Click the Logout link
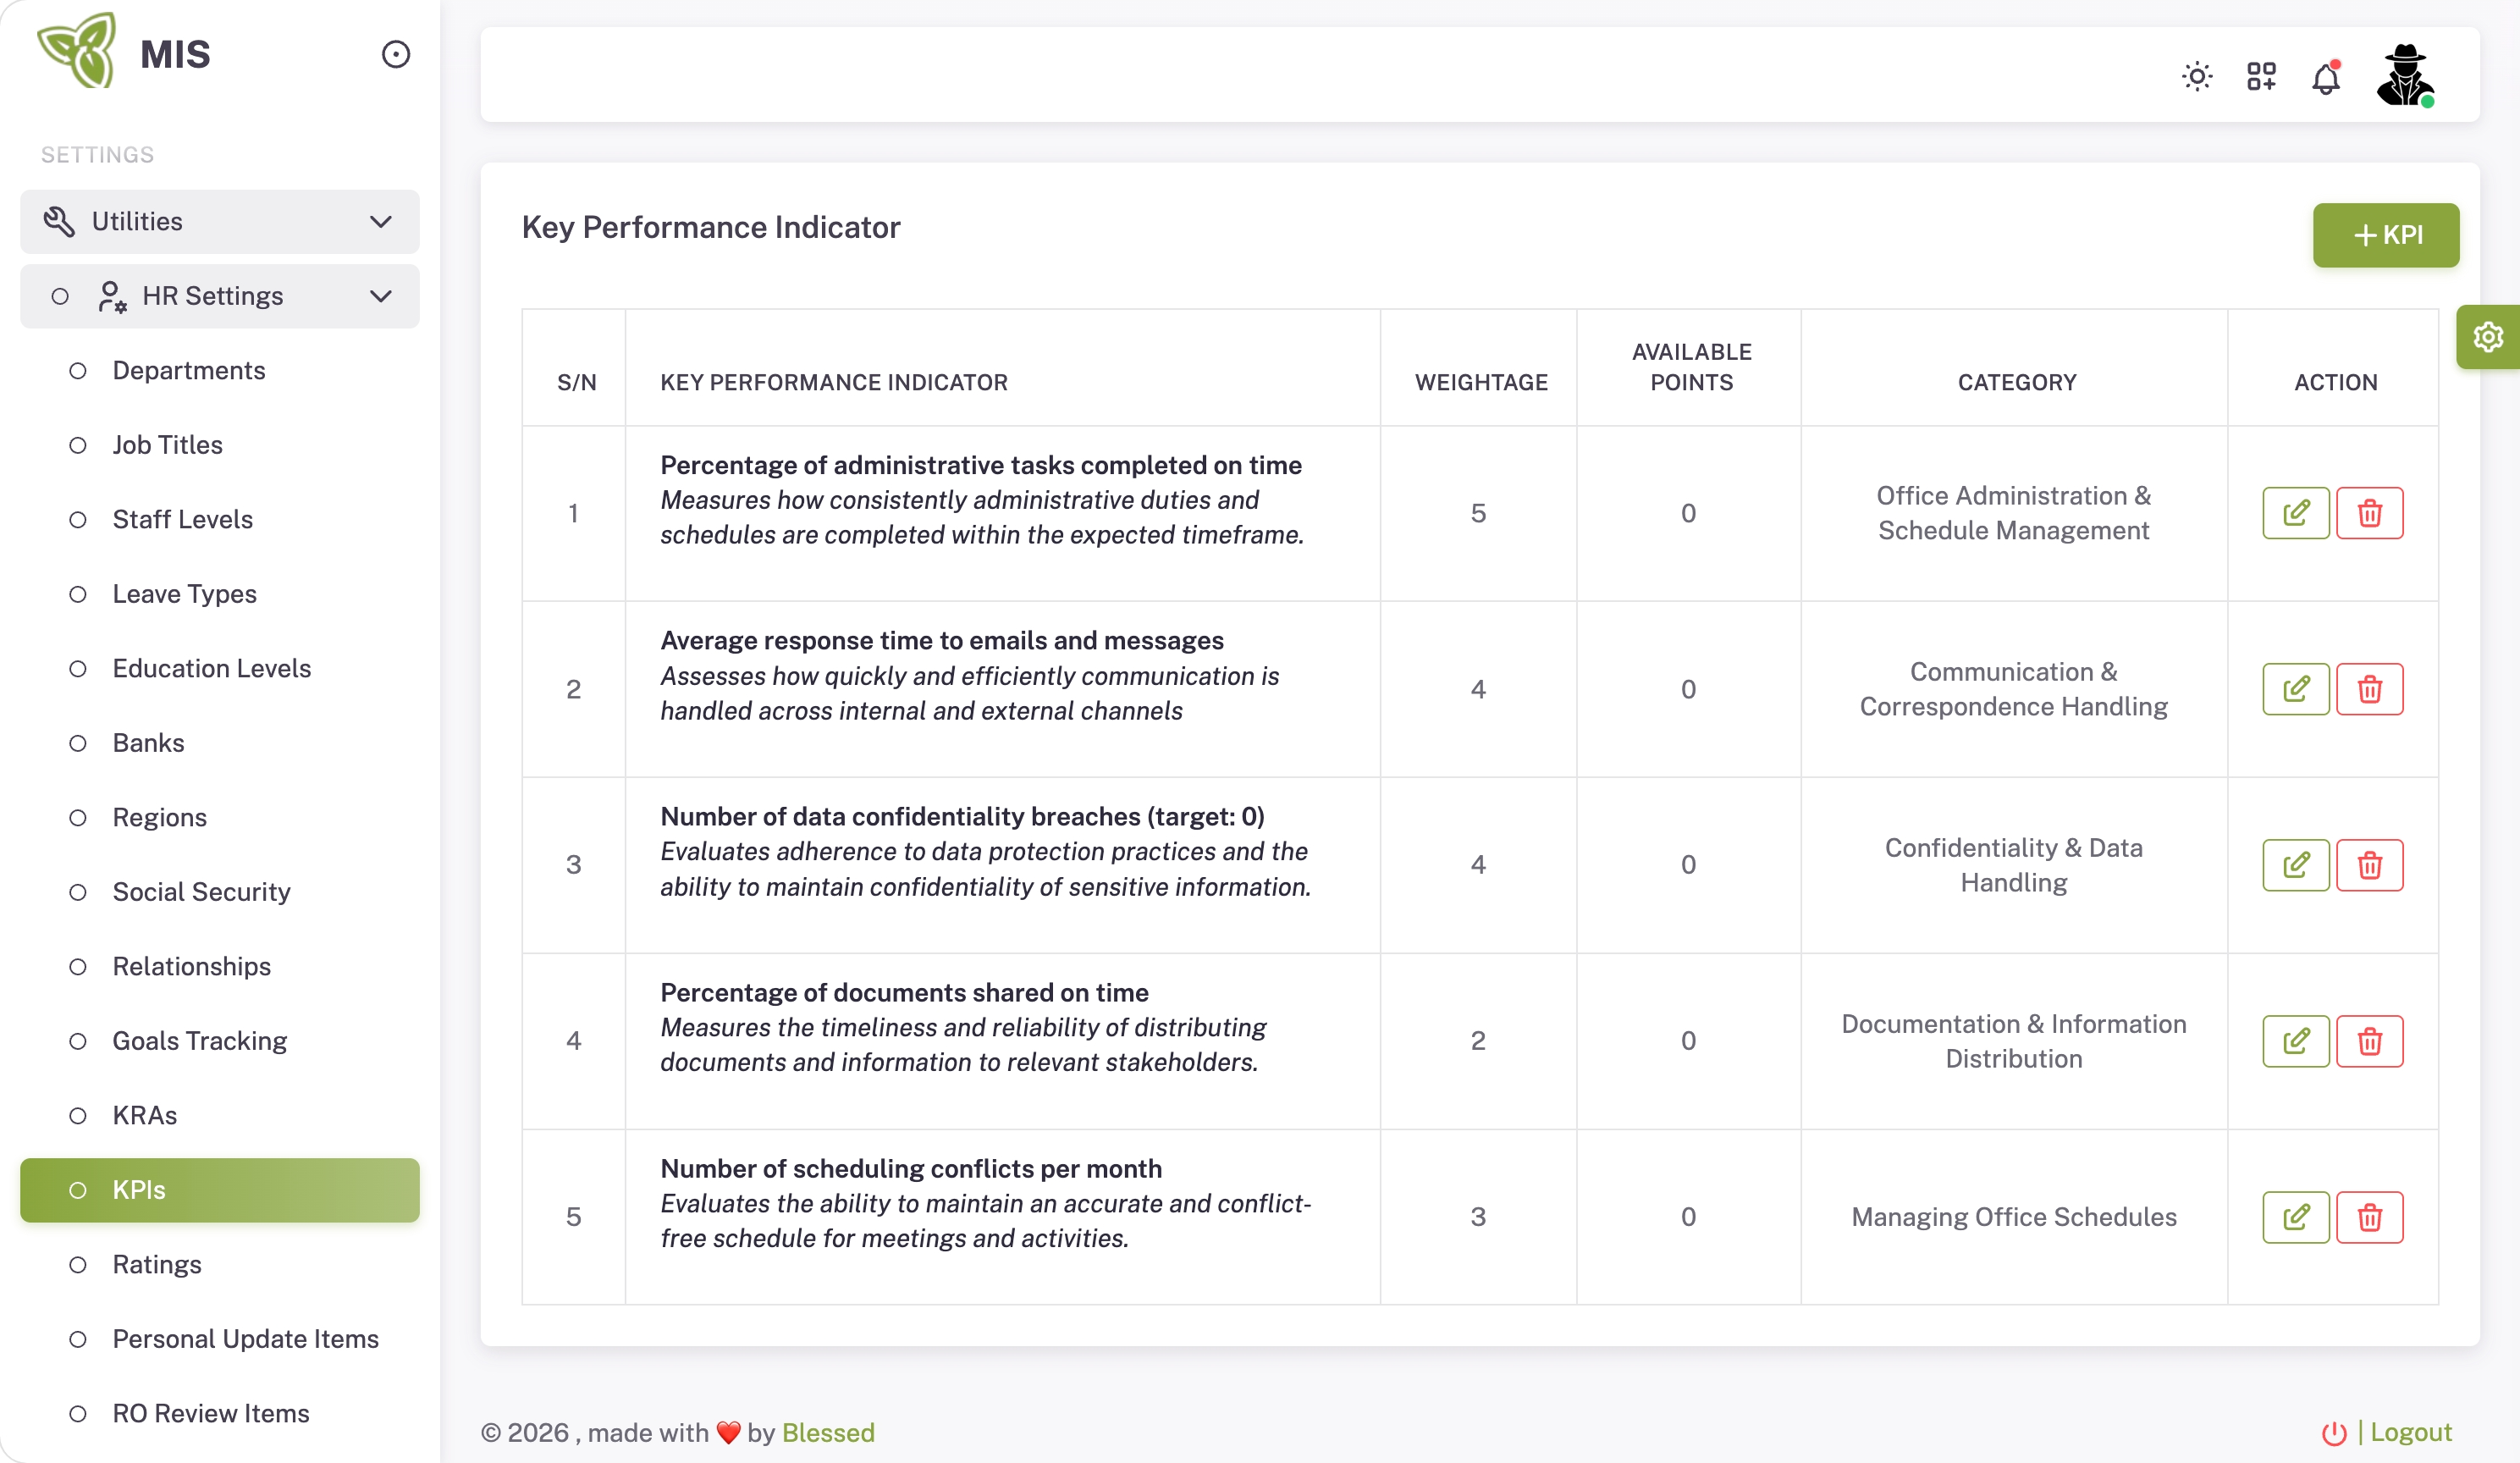The width and height of the screenshot is (2520, 1463). pyautogui.click(x=2410, y=1432)
